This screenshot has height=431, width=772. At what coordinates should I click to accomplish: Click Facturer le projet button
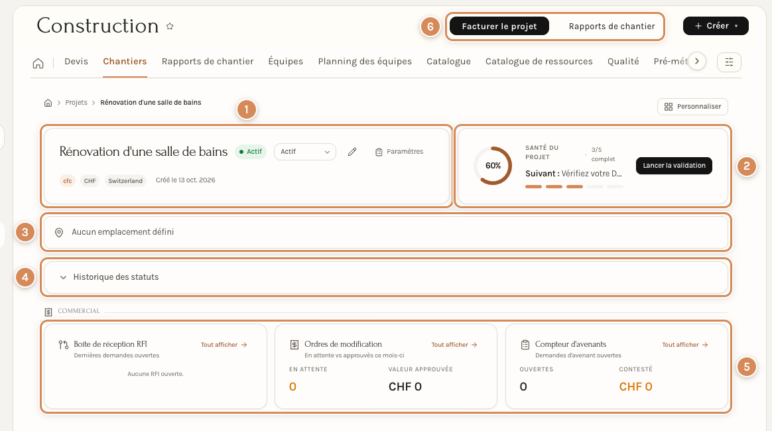[x=499, y=26]
